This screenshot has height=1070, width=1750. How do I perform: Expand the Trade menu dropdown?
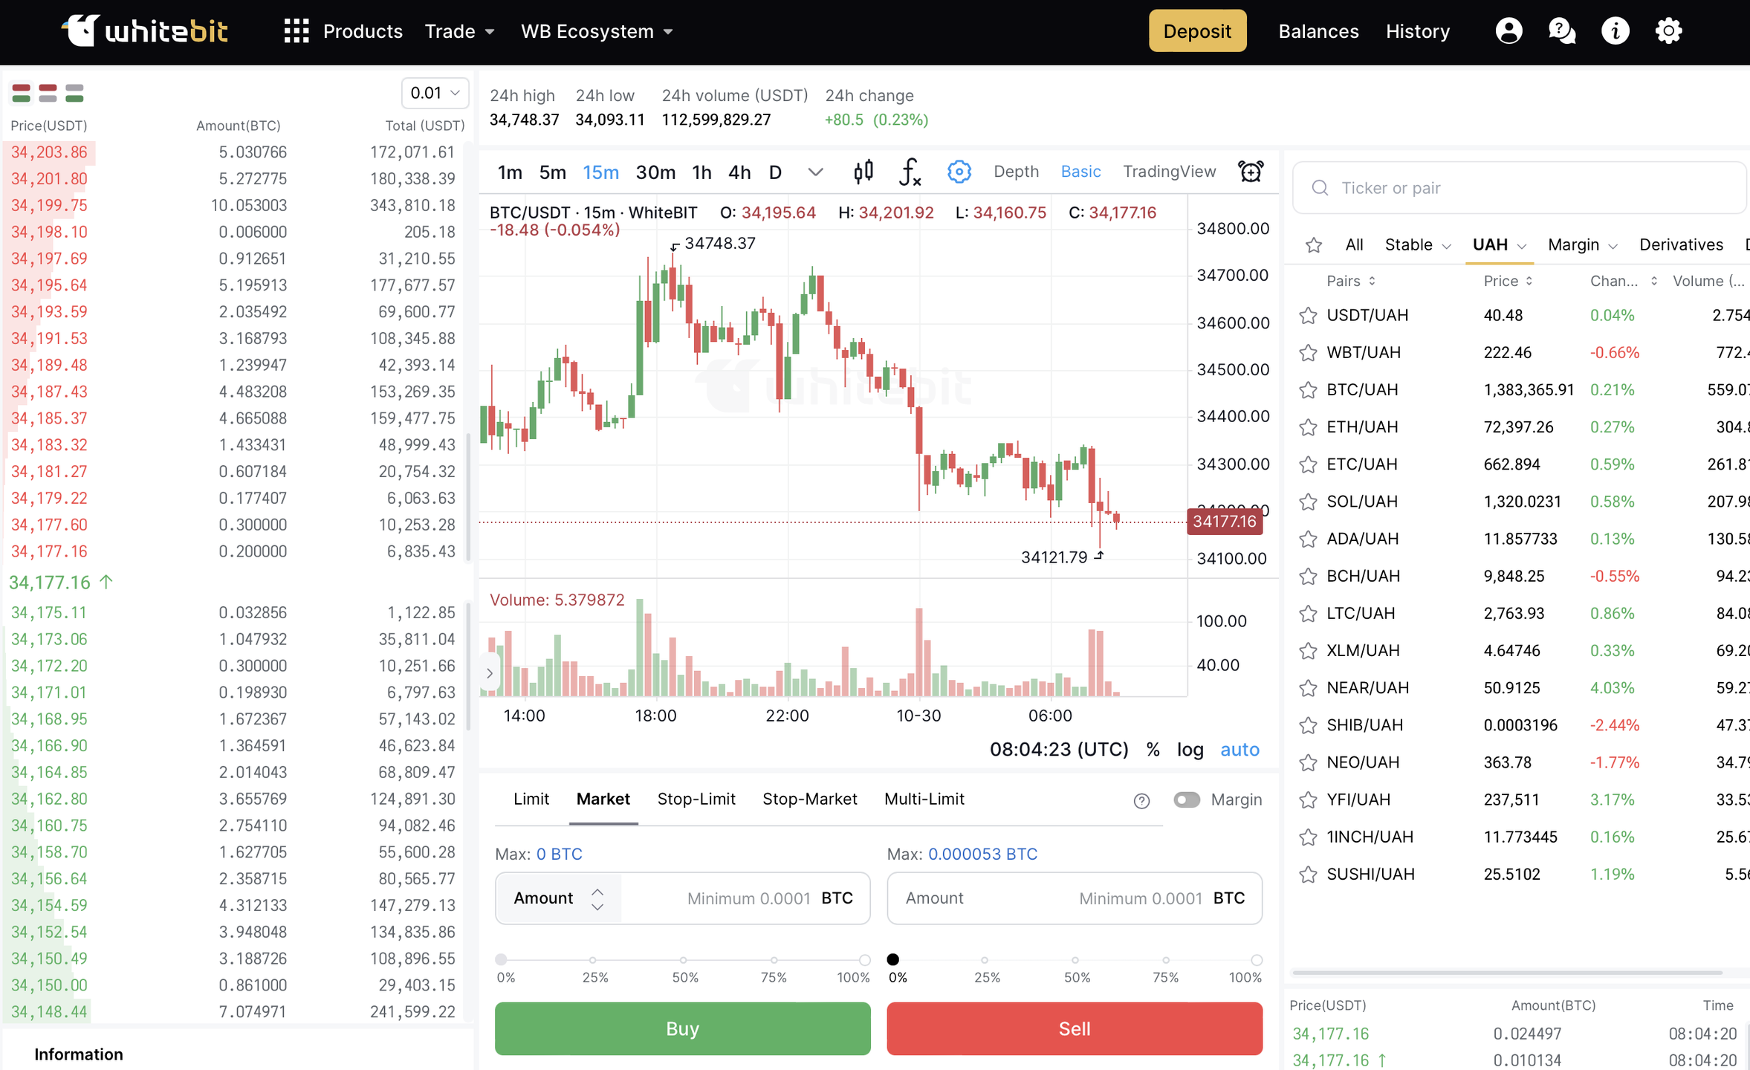459,31
